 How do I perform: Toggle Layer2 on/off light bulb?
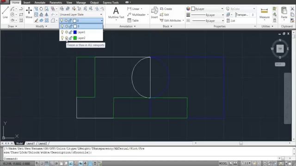[62, 38]
